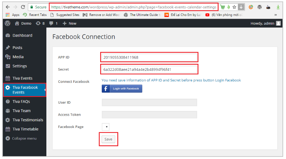Open the extension icon left of the green arrow
The image size is (286, 159).
click(268, 7)
